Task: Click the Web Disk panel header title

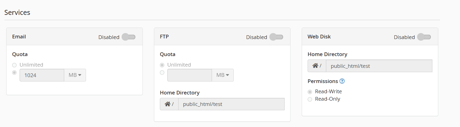Action: 319,37
